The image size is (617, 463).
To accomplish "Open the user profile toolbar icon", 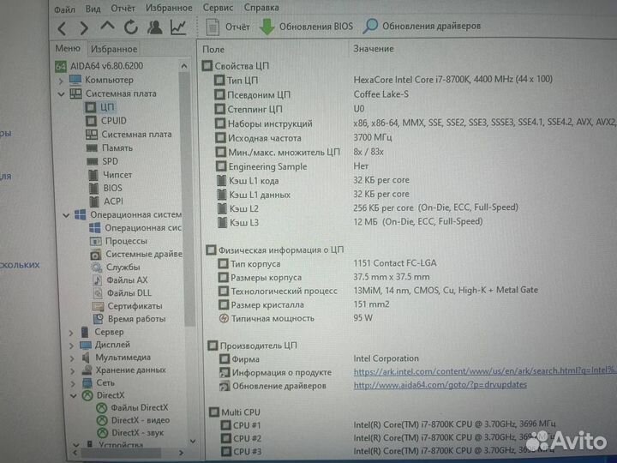I will pos(154,27).
